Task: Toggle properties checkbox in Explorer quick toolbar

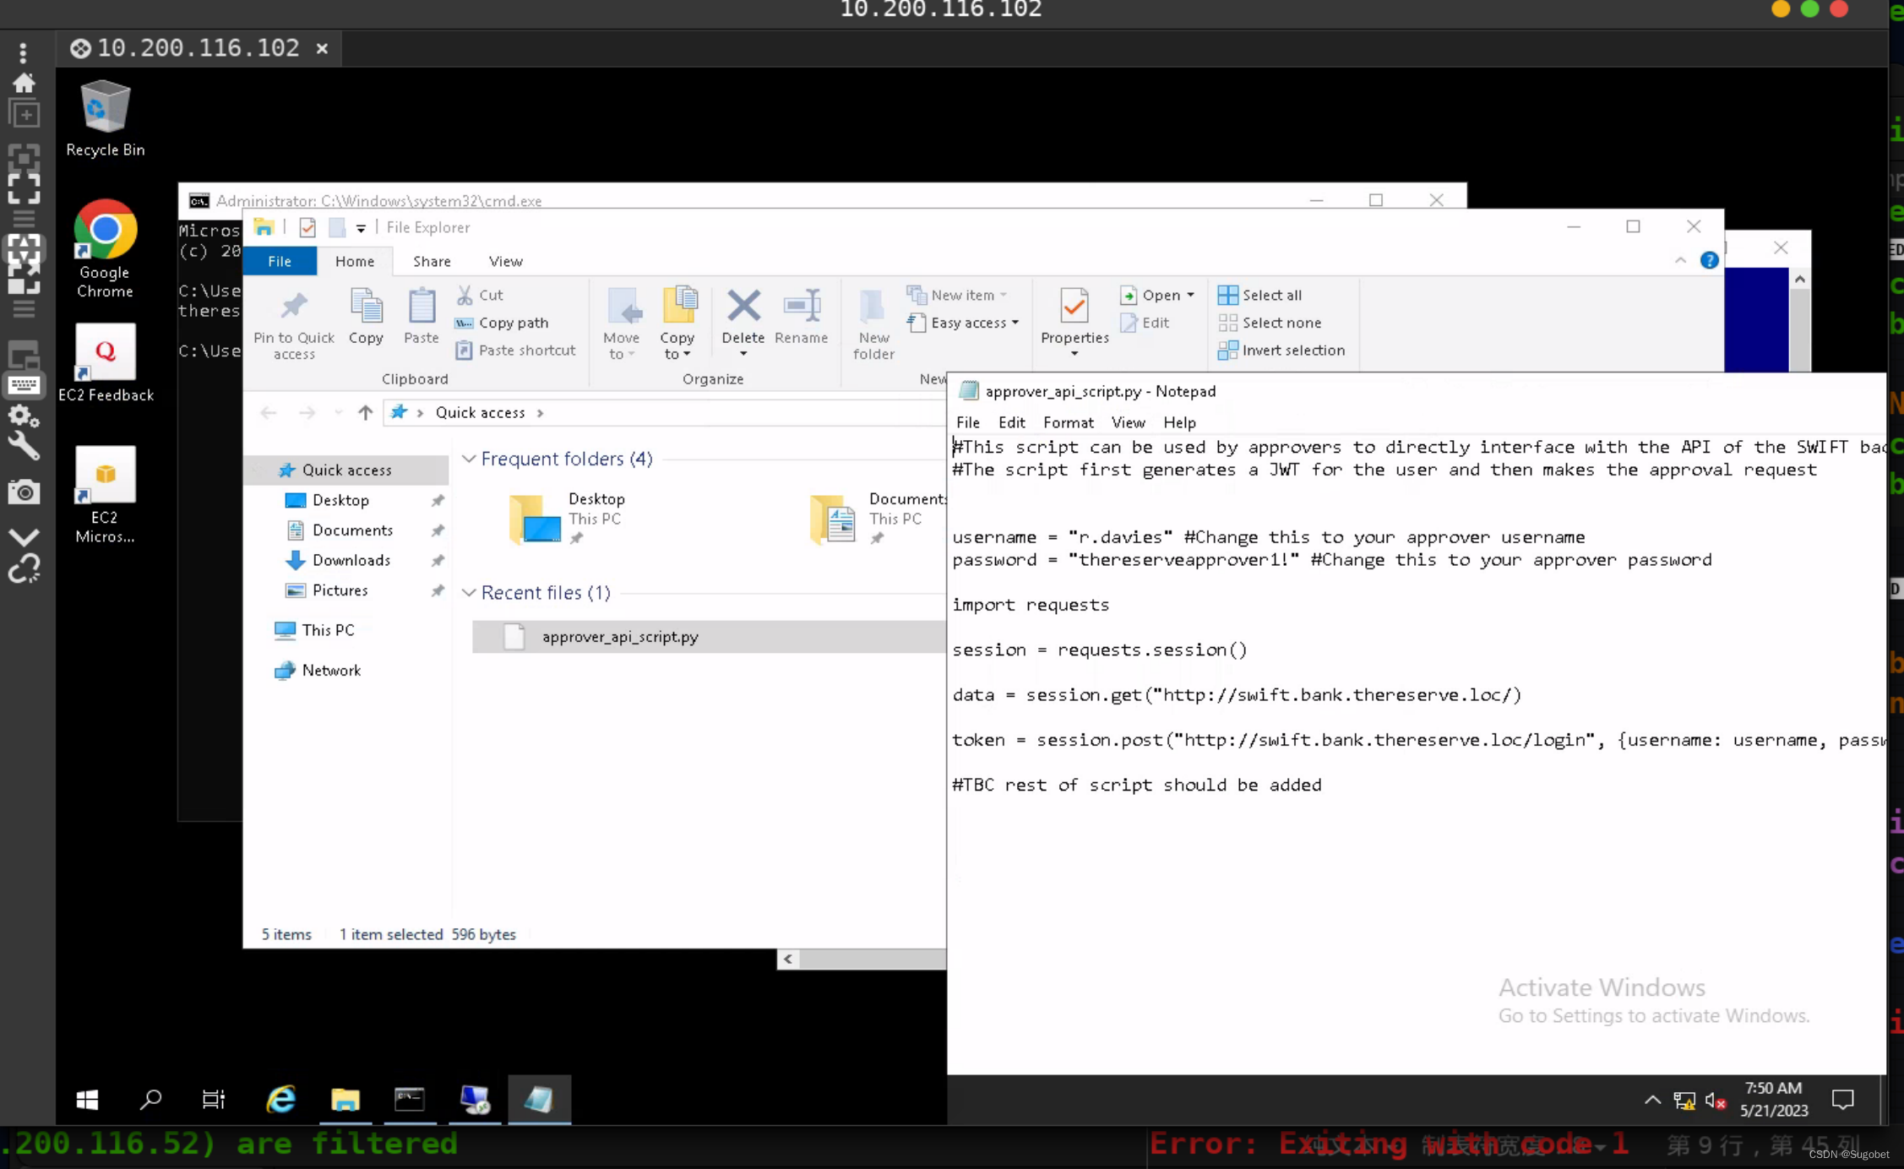Action: coord(307,227)
